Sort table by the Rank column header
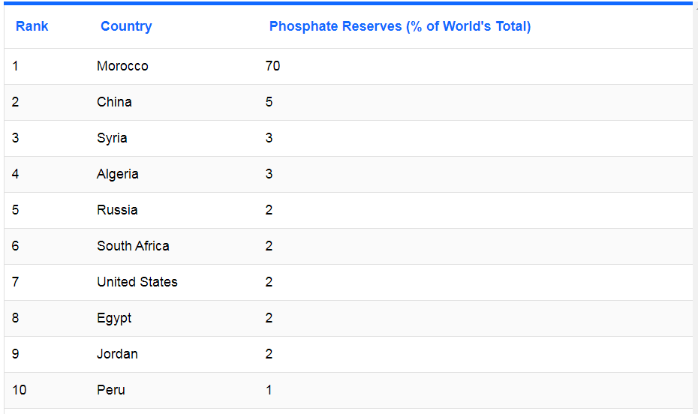698x414 pixels. pos(32,26)
